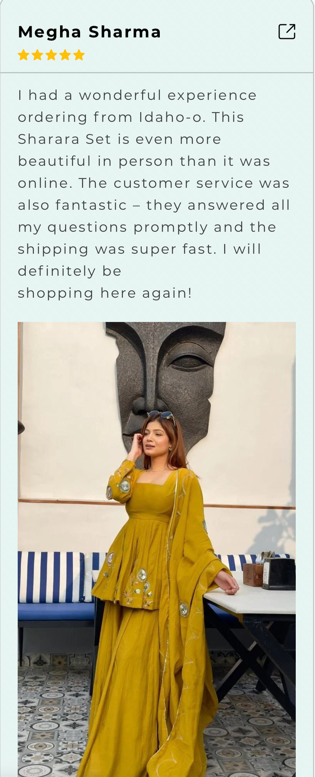Click the line 'shopping here again!'

click(x=105, y=293)
